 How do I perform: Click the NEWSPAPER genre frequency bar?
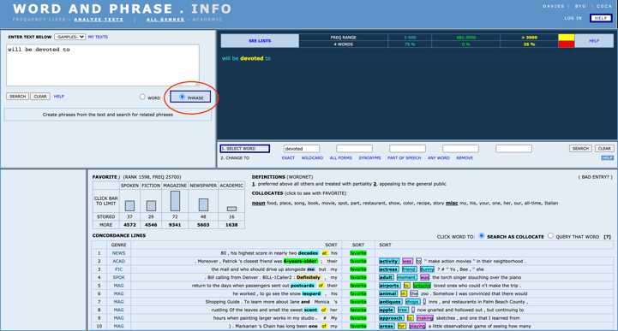203,204
